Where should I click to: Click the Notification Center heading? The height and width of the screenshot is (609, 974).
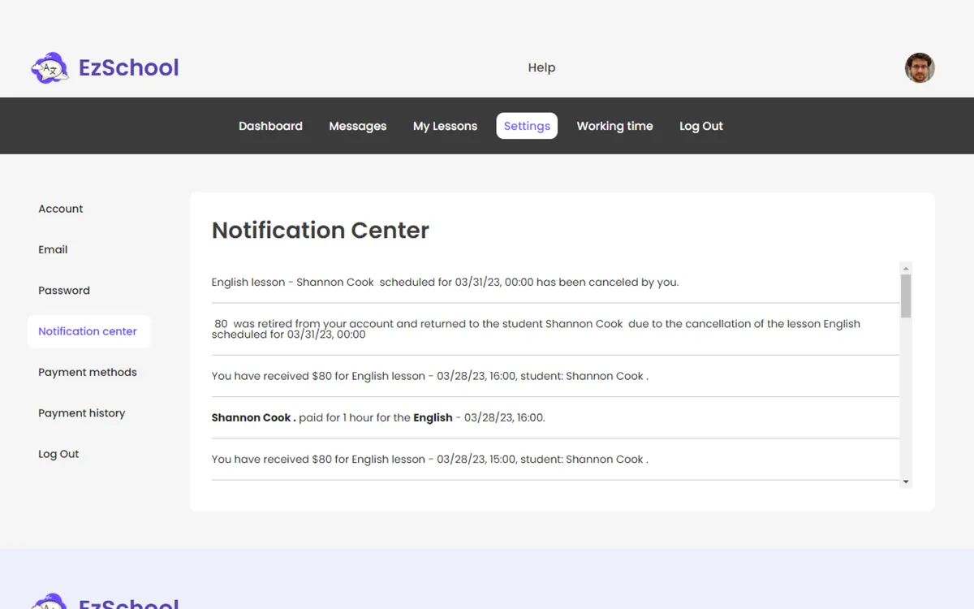[321, 230]
